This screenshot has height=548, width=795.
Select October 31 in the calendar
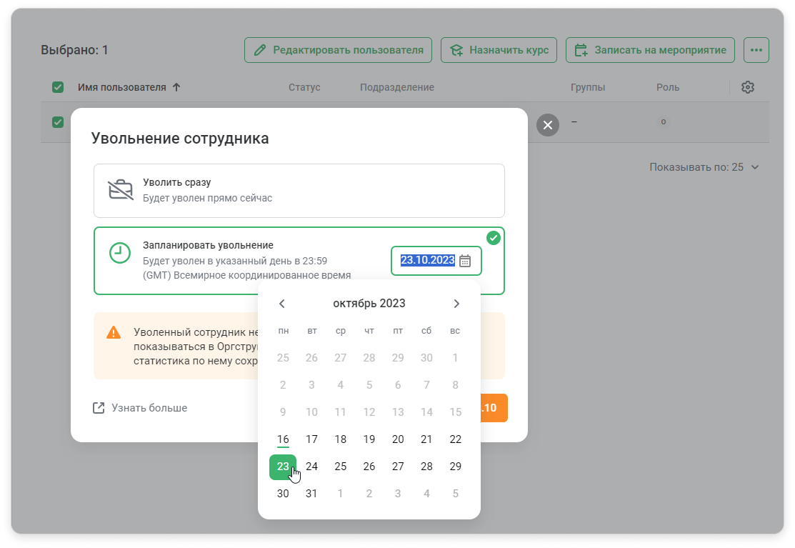[312, 494]
